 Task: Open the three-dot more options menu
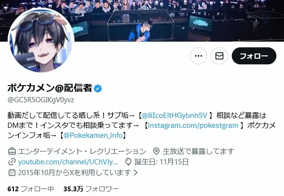tap(199, 56)
